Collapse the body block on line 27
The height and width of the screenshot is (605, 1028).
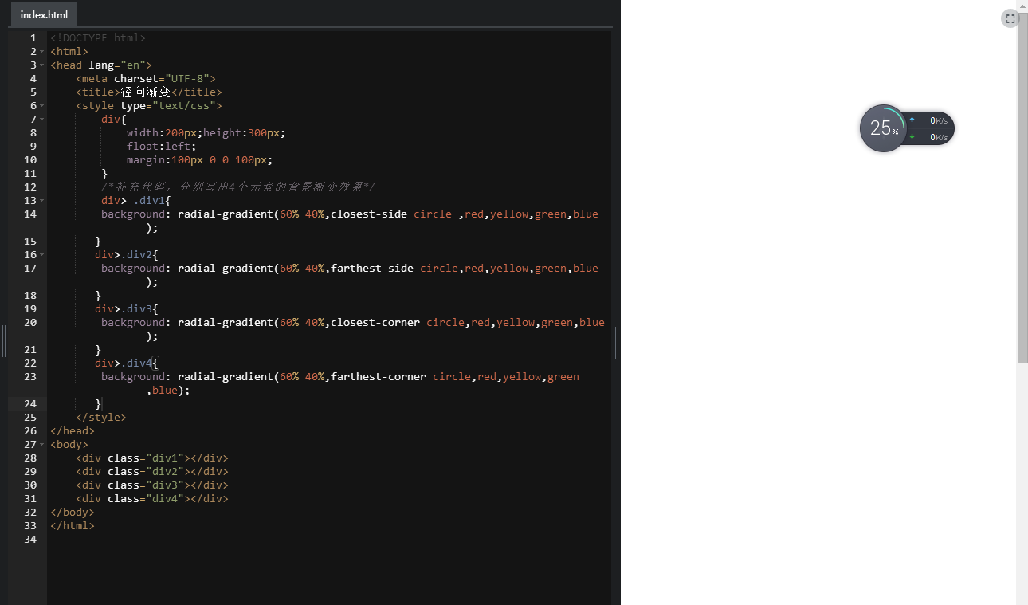[x=41, y=445]
